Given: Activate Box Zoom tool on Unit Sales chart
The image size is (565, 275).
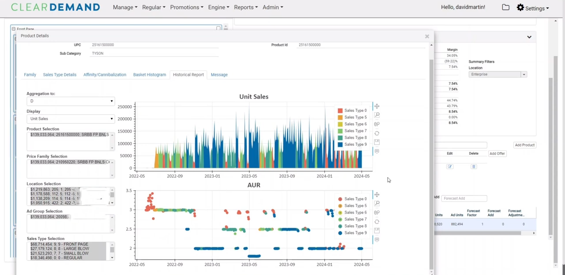Looking at the screenshot, I should pos(377,115).
